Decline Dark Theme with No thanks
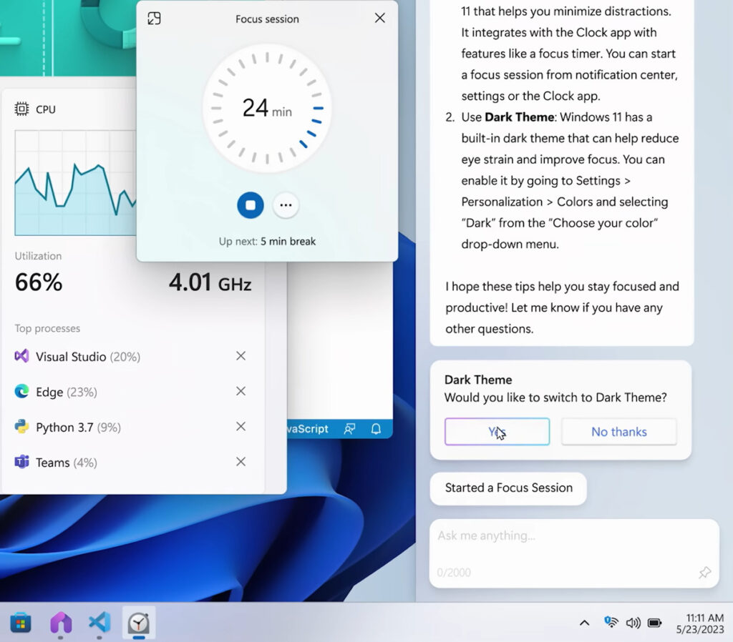The width and height of the screenshot is (733, 642). pyautogui.click(x=618, y=432)
